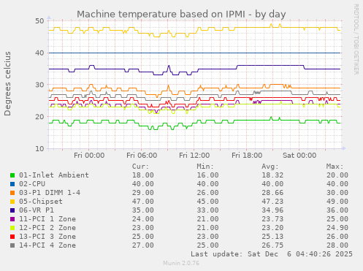This screenshot has height=271, width=363.
Task: Click the 'Max:' column header
Action: pyautogui.click(x=335, y=167)
